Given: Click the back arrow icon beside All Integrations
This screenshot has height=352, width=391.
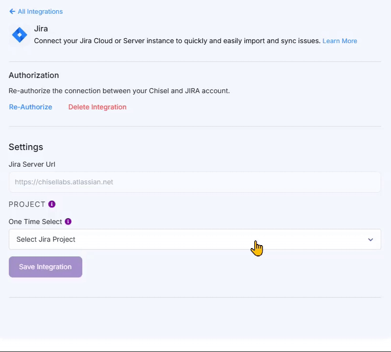Looking at the screenshot, I should point(12,11).
